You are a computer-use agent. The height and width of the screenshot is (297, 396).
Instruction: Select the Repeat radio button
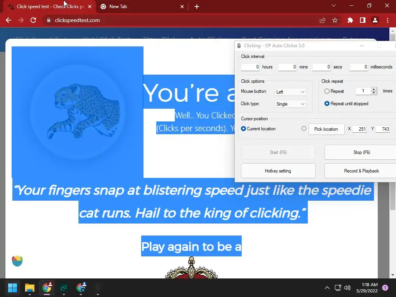tap(327, 91)
